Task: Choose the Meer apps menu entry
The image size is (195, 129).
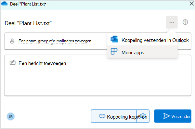Action: coord(142,52)
